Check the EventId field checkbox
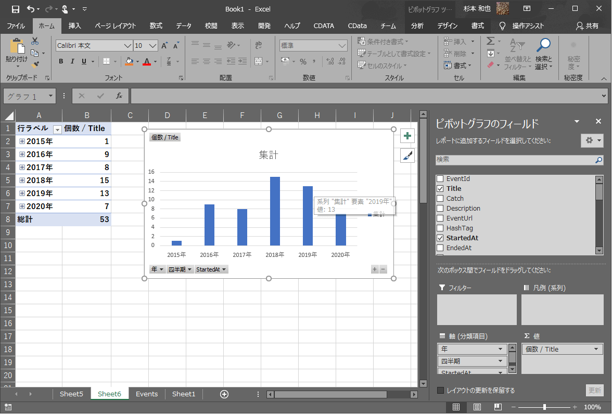 (440, 179)
